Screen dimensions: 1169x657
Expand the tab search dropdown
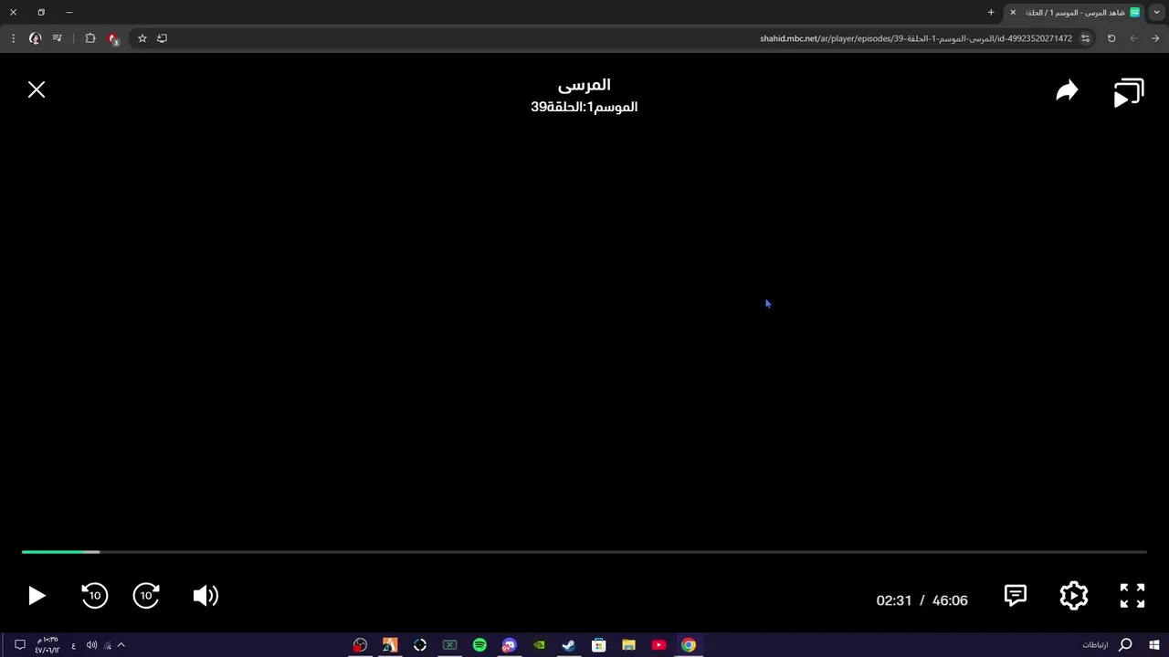point(1157,13)
